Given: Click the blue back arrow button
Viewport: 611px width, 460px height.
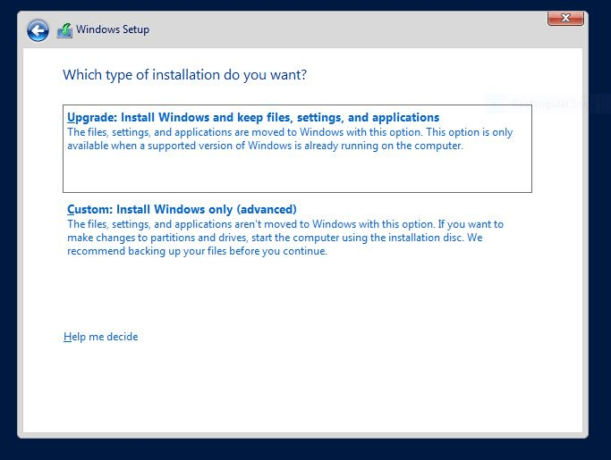Looking at the screenshot, I should pyautogui.click(x=38, y=31).
